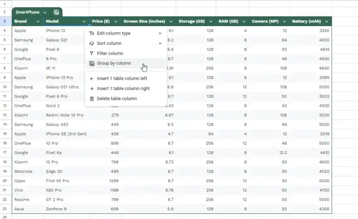The image size is (358, 219).
Task: Open the Storage (GB) column dropdown arrow
Action: tap(211, 21)
